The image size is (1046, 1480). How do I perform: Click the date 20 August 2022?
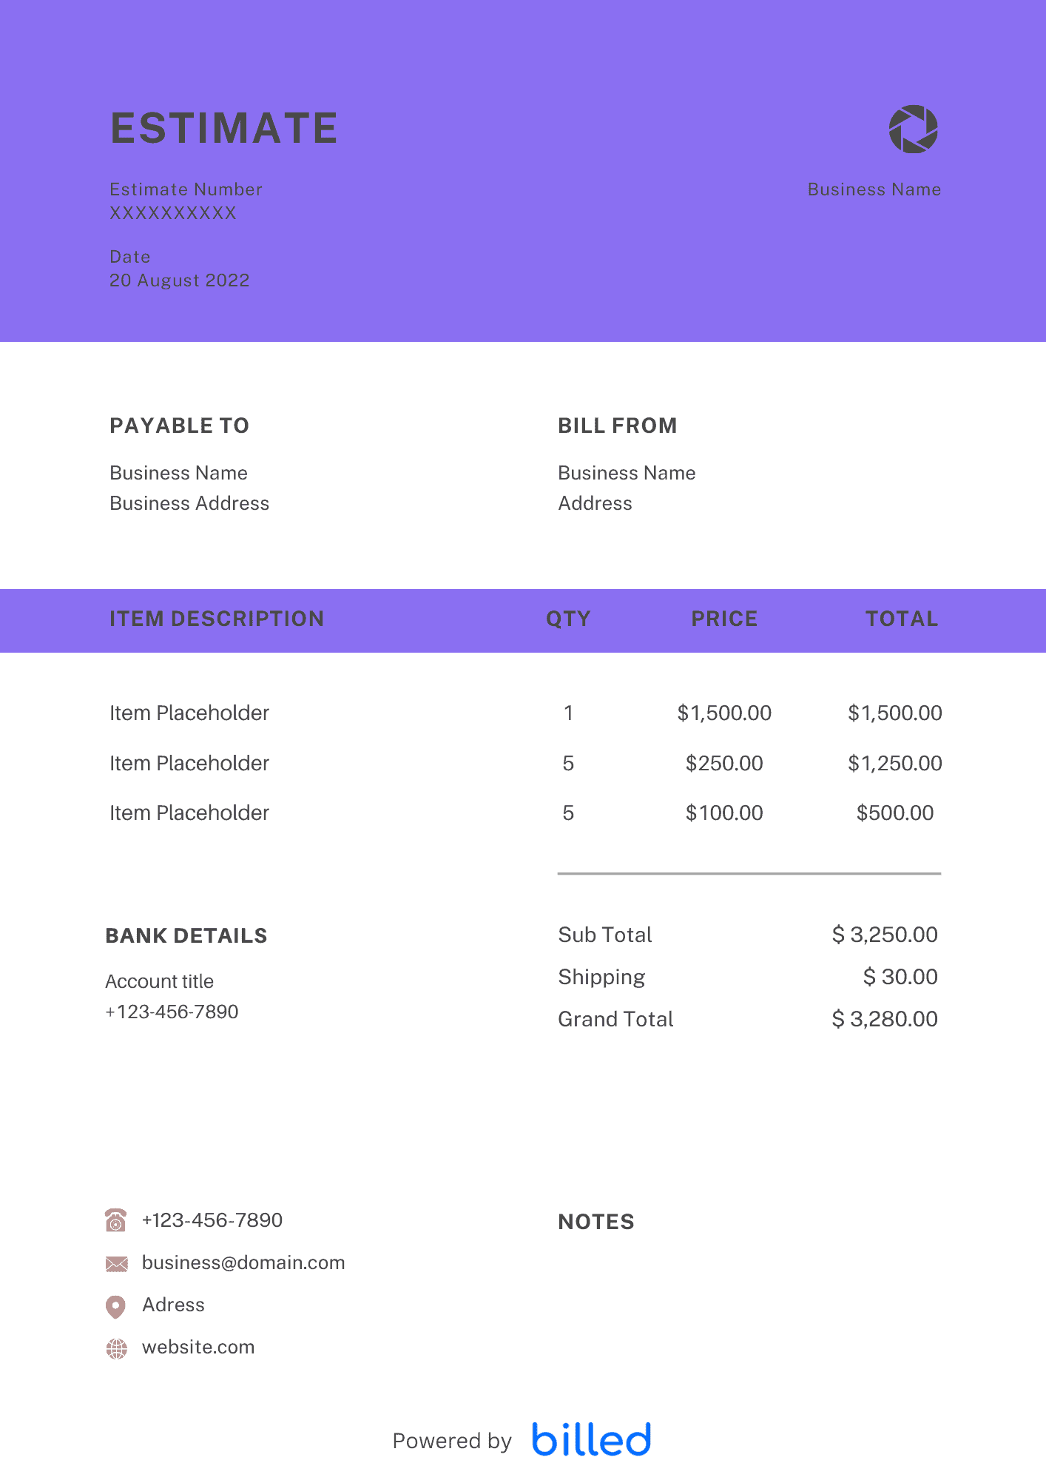pyautogui.click(x=180, y=280)
